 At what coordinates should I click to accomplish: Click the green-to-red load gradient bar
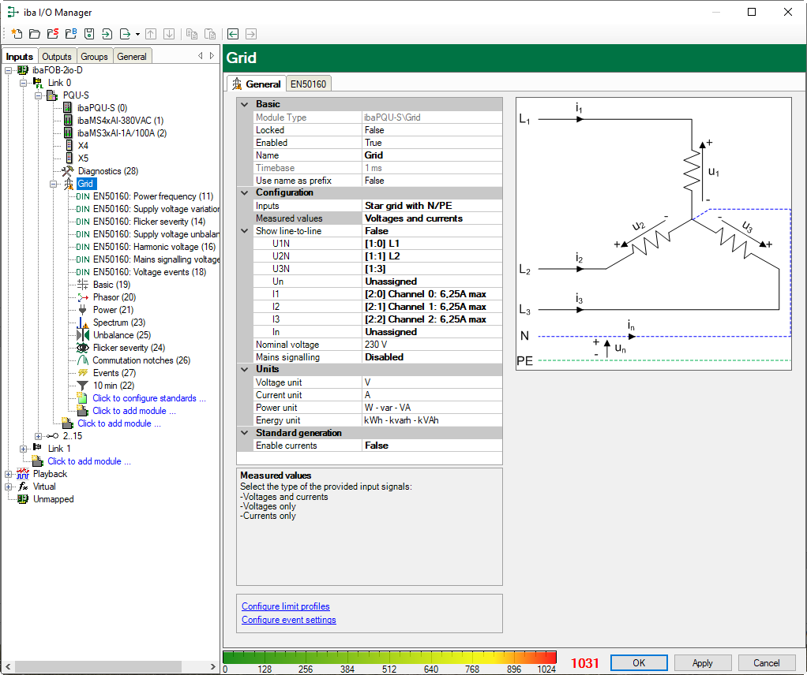click(x=389, y=658)
